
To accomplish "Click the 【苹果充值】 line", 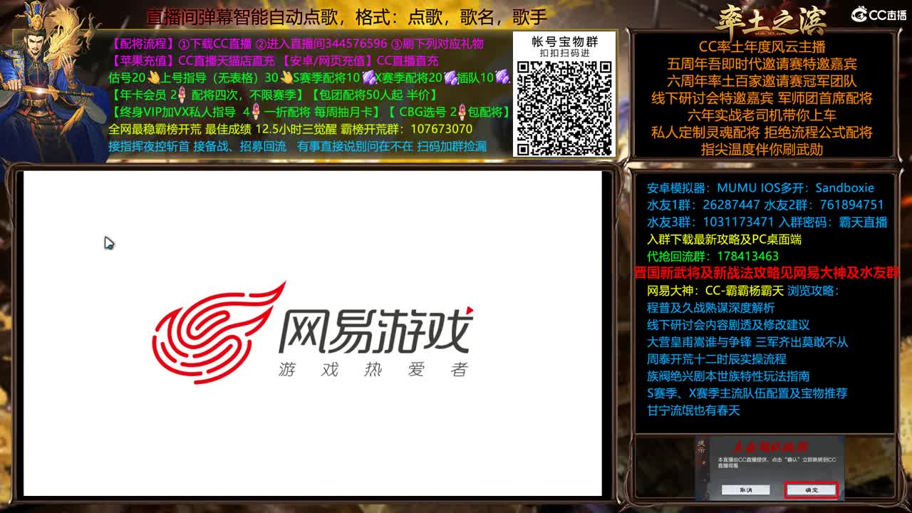I will [x=274, y=61].
